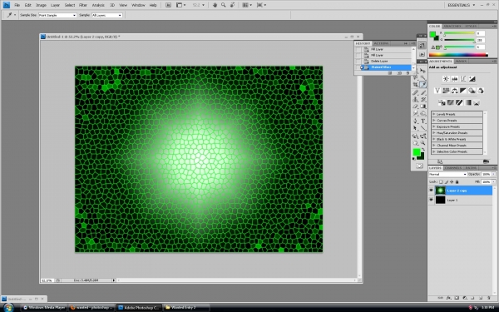Add a layer style via fx icon

click(449, 298)
